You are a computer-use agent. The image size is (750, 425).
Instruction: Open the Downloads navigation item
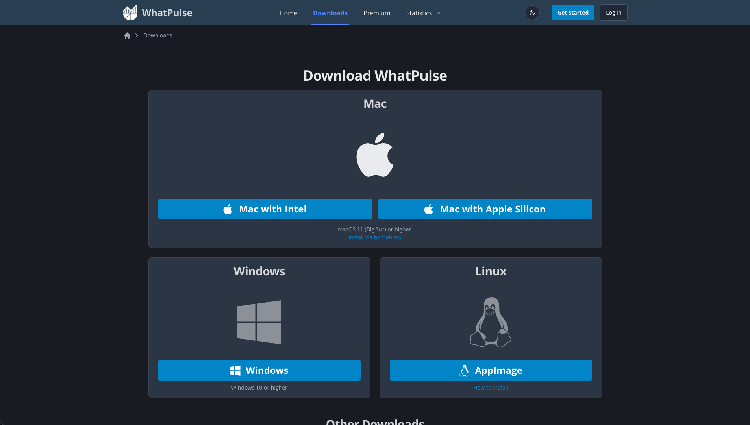(x=330, y=13)
